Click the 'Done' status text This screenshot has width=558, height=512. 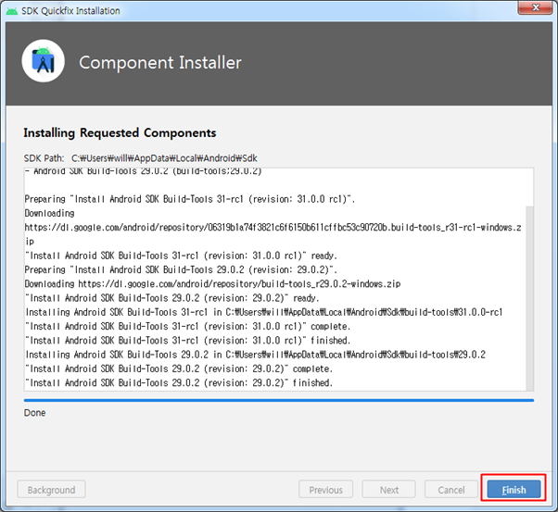pos(34,413)
